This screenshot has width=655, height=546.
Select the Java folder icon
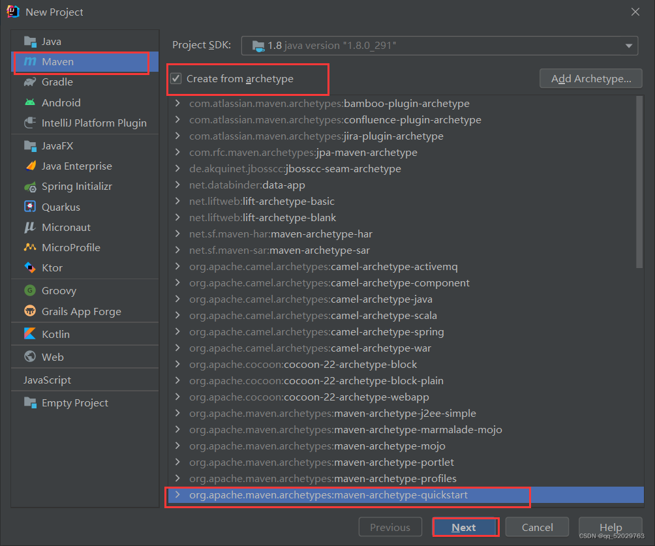(30, 41)
